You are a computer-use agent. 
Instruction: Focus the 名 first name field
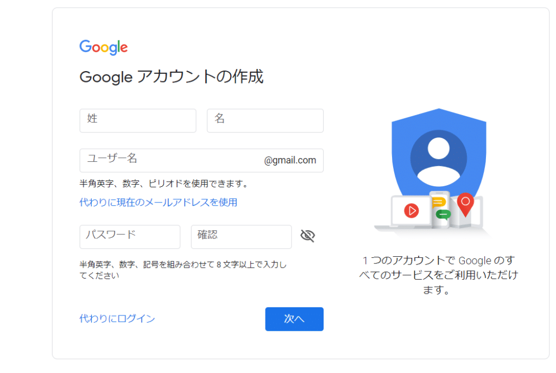[265, 121]
